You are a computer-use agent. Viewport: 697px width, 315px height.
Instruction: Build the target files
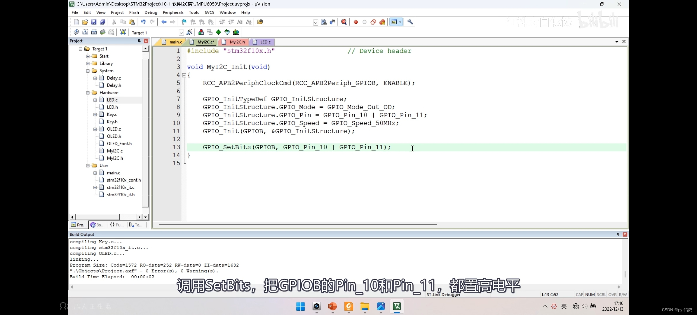pyautogui.click(x=85, y=32)
